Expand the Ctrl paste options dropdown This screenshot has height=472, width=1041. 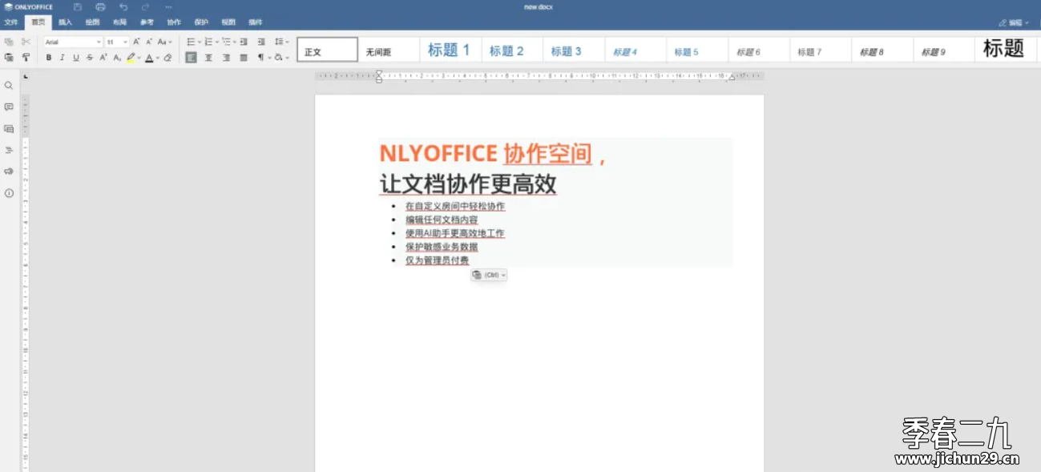click(489, 275)
